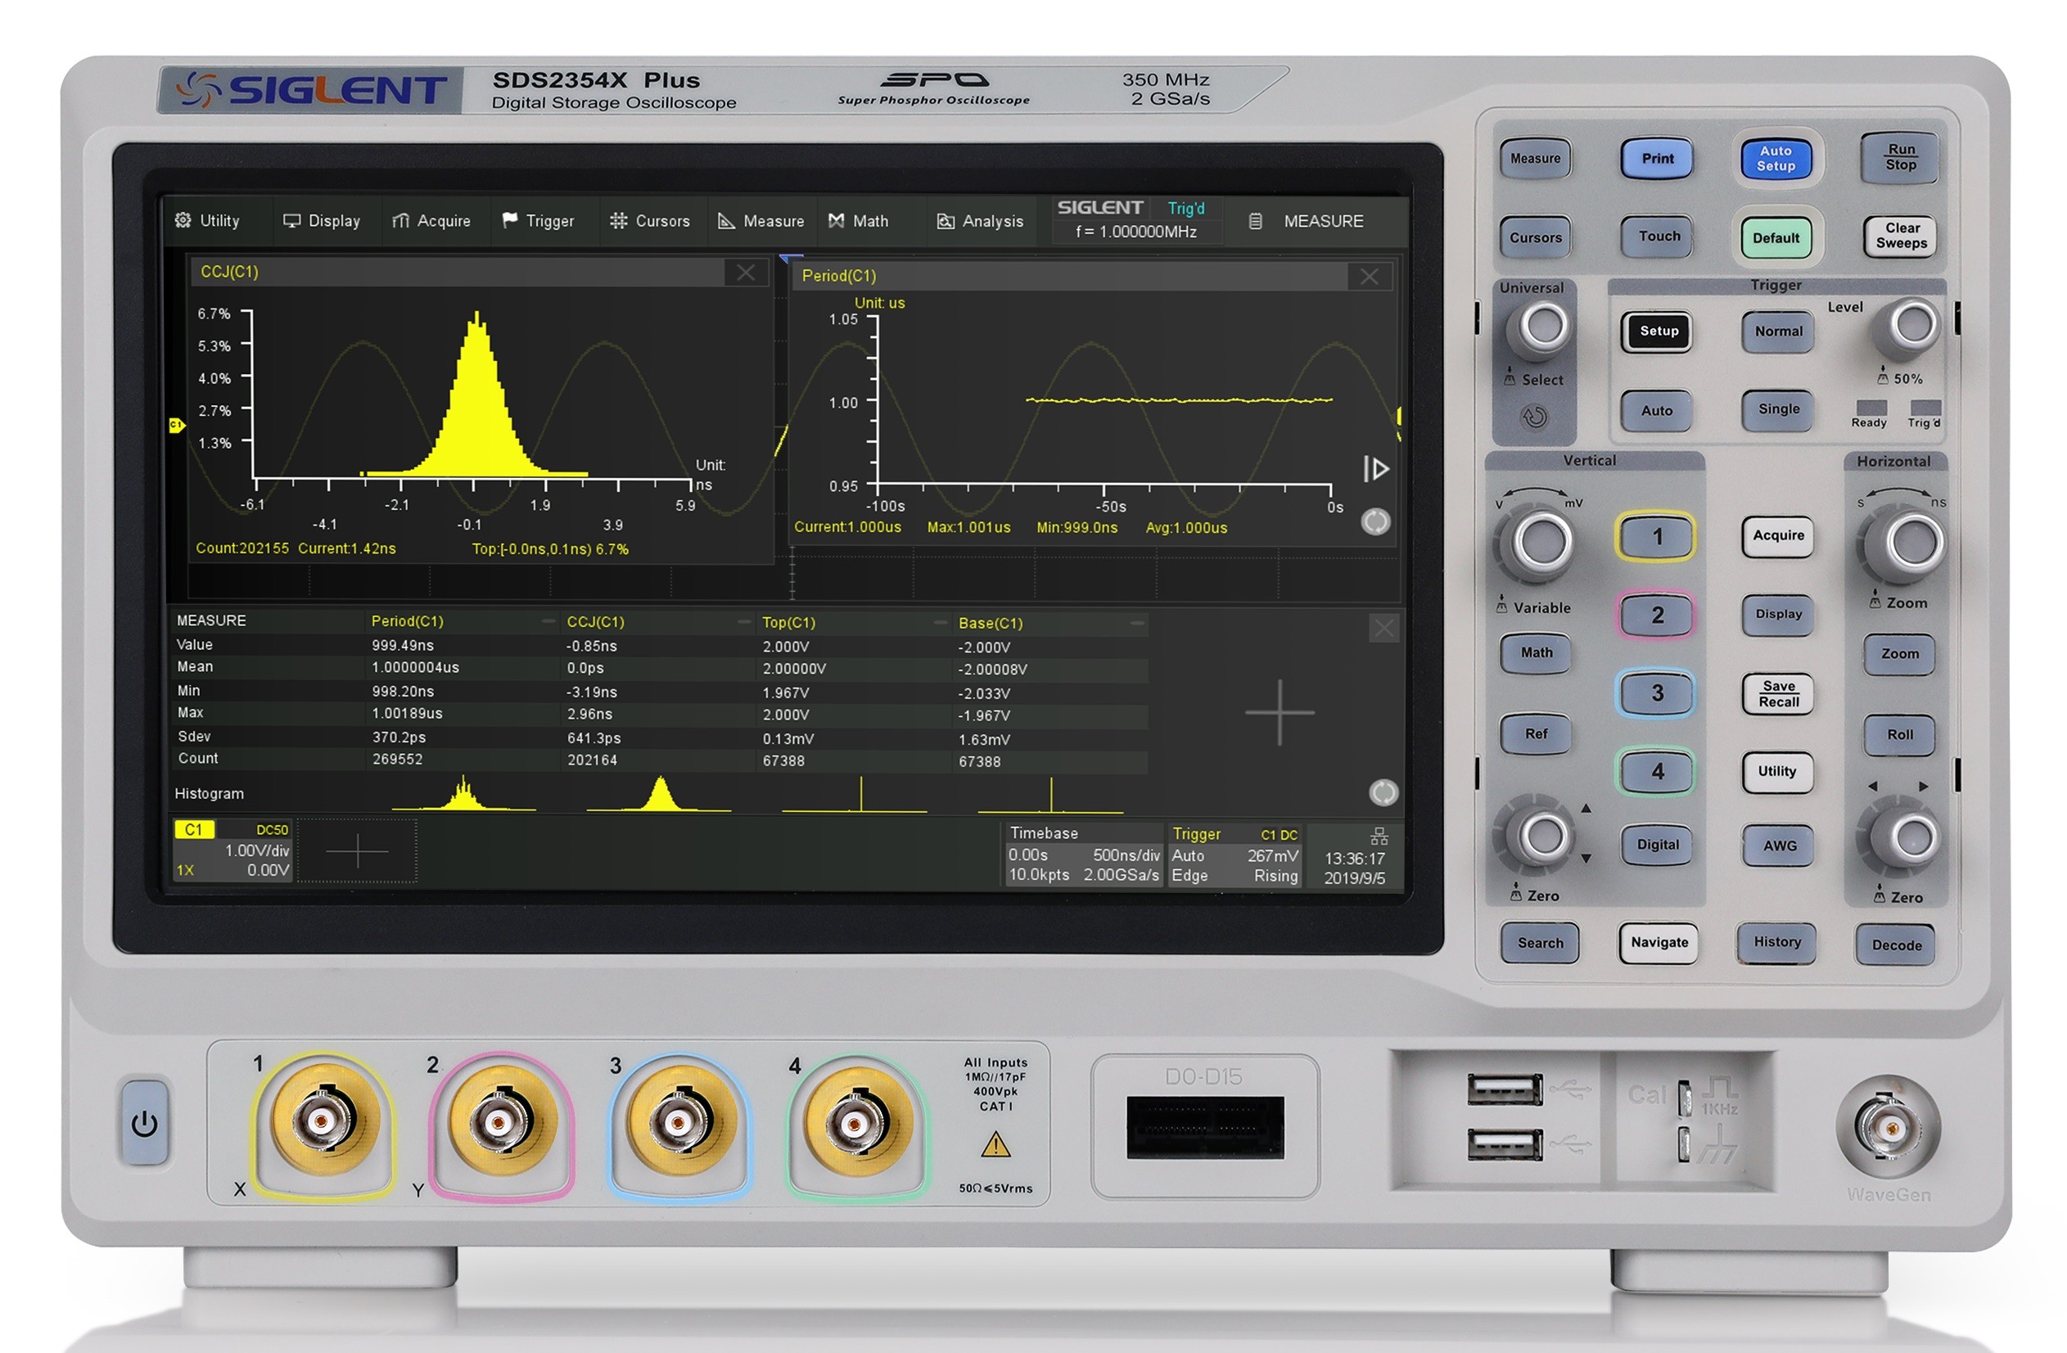Open the Cursors menu on the screen

pyautogui.click(x=650, y=220)
